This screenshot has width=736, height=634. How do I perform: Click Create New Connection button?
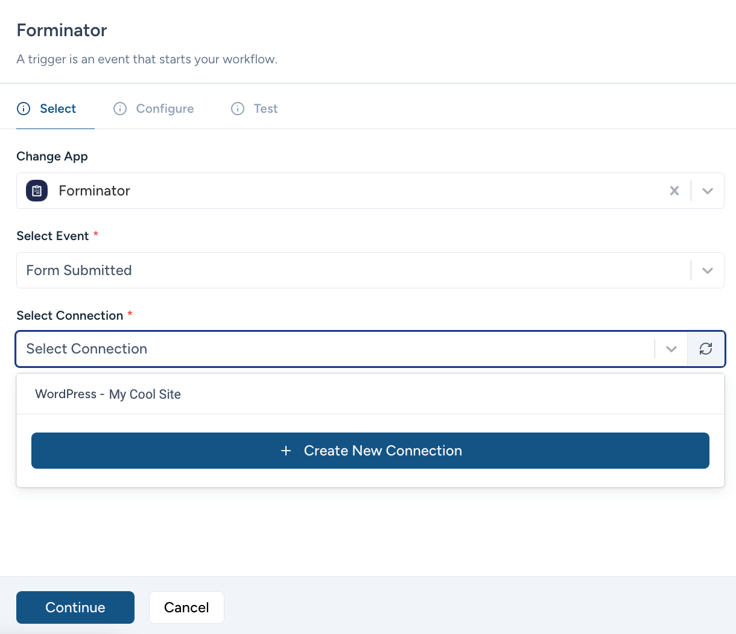370,451
